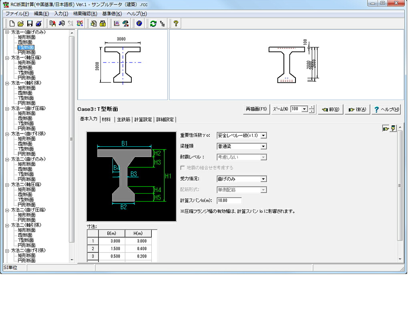Switch to the 主鉄筋 tab
Viewport: 410px width, 320px height.
[x=123, y=119]
